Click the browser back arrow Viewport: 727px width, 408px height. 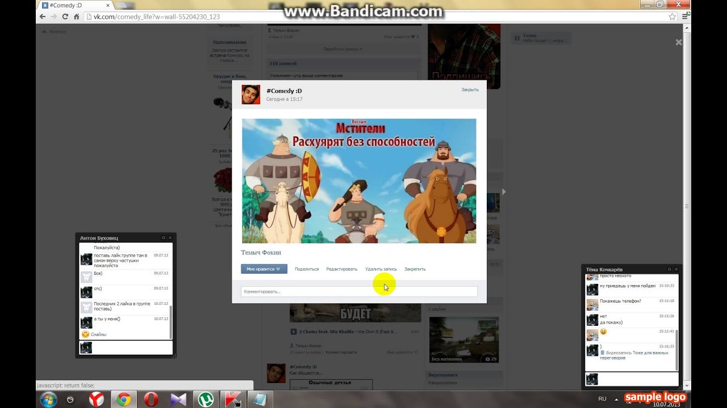42,16
